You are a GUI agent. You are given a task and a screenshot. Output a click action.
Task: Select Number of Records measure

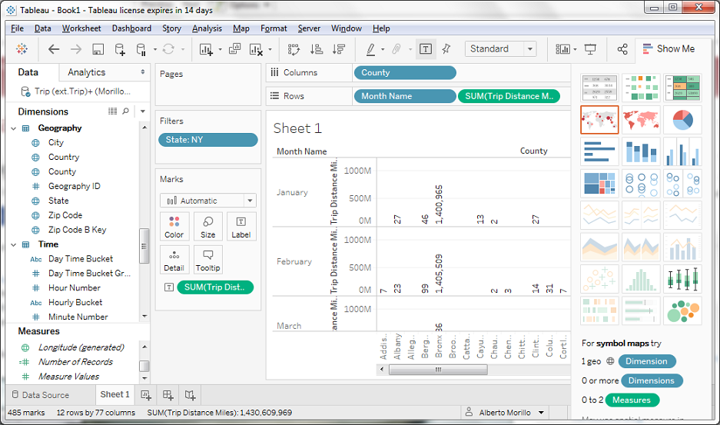[x=75, y=362]
